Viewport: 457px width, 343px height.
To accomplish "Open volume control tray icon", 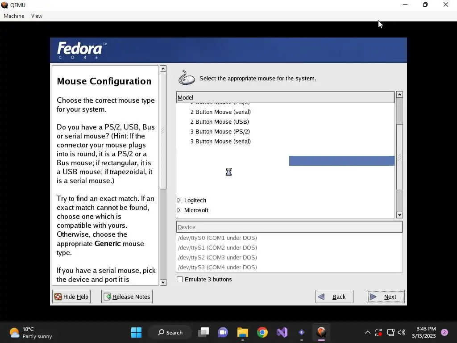I will tap(402, 332).
